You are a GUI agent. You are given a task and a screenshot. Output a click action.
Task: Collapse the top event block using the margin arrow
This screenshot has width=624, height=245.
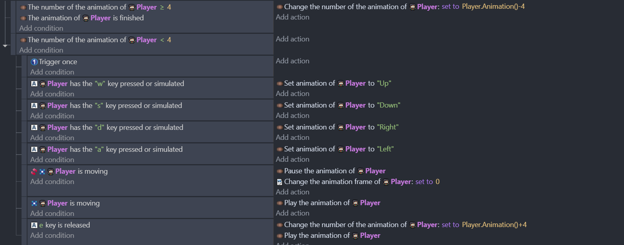pos(6,46)
